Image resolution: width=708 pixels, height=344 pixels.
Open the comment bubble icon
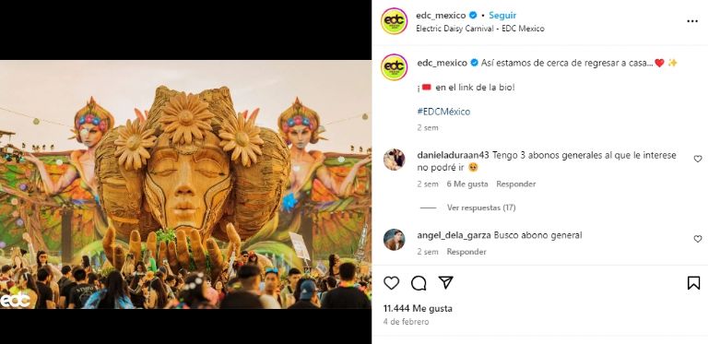(419, 283)
